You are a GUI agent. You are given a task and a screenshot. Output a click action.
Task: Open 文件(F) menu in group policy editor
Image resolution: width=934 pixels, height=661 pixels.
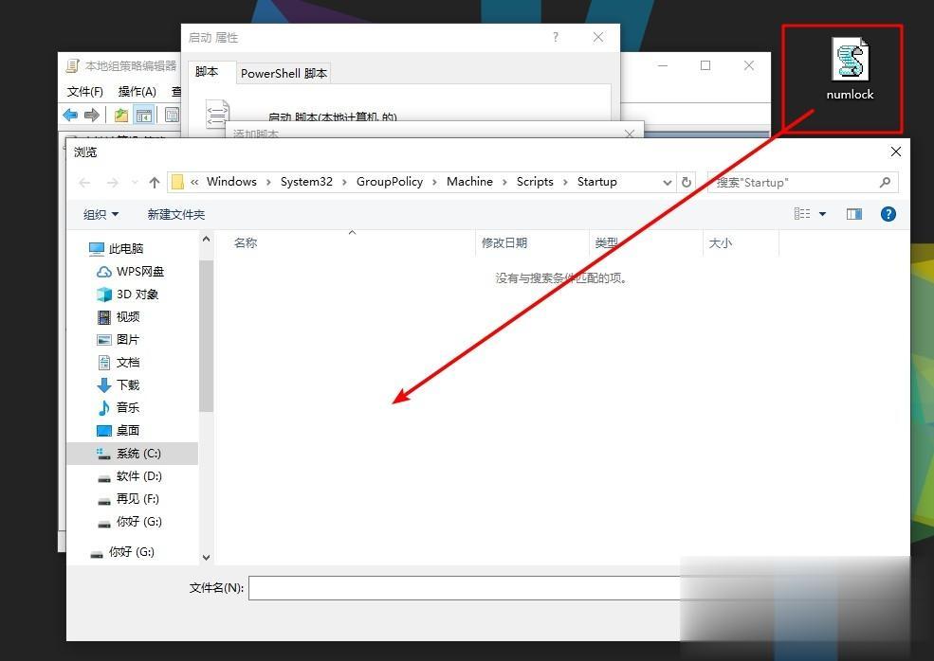[85, 91]
